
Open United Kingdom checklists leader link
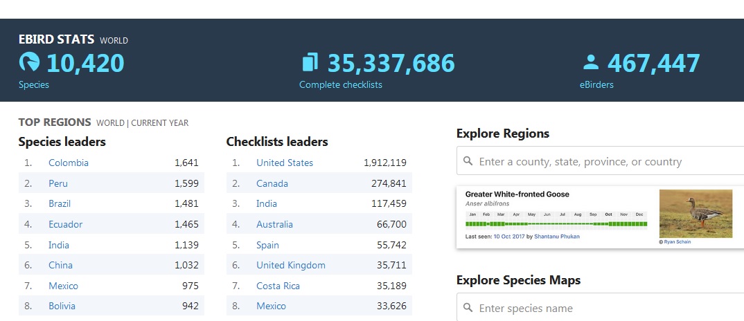[x=291, y=265]
